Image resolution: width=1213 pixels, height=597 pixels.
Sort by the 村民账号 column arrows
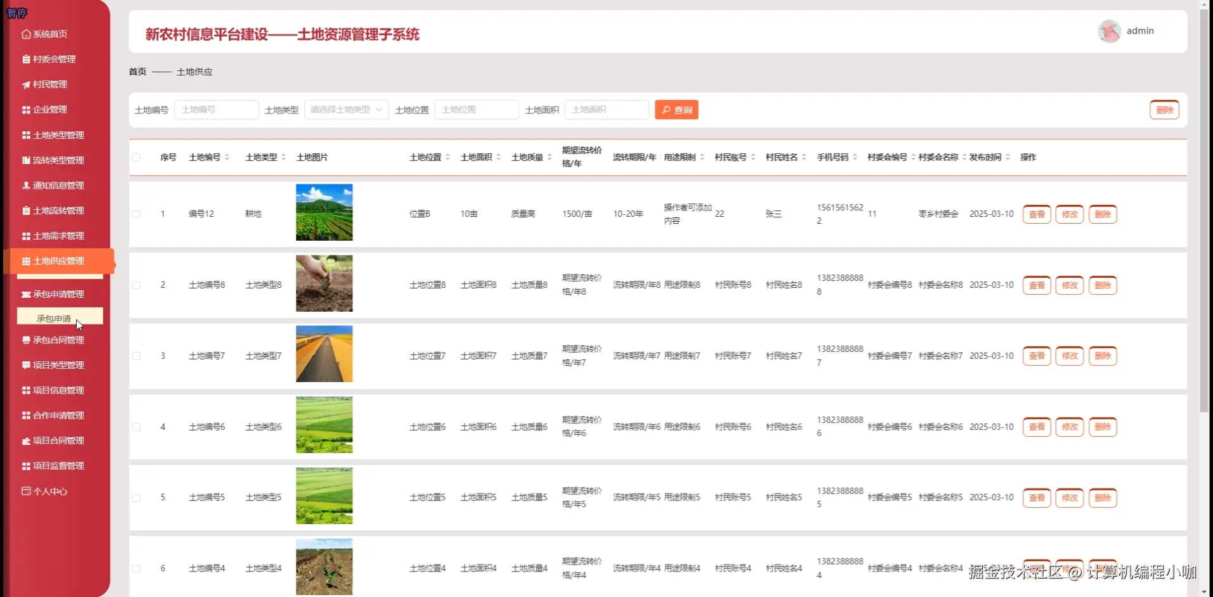[x=753, y=157]
